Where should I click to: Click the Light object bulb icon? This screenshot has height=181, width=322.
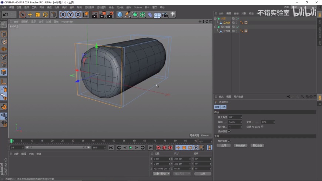pos(172,14)
